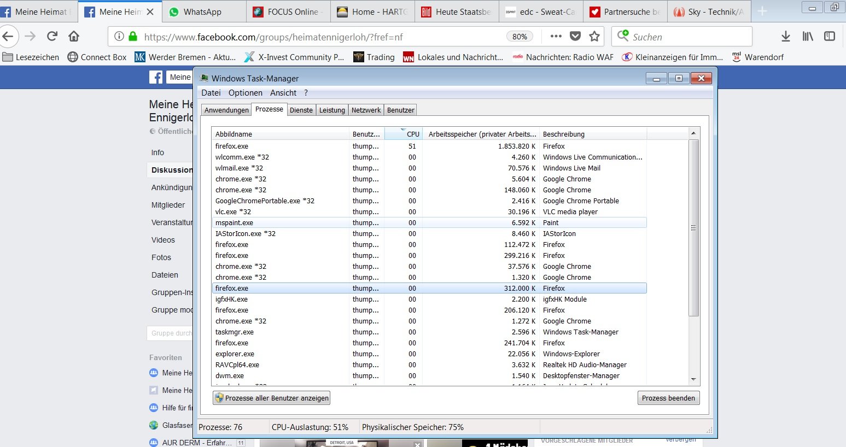Select the mspaint.exe process row
The width and height of the screenshot is (846, 447).
[x=234, y=223]
